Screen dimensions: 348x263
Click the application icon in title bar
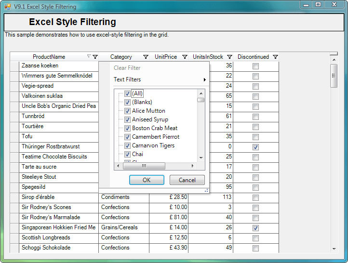click(7, 7)
